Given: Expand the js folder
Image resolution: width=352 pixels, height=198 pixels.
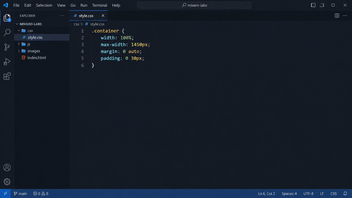Looking at the screenshot, I should coord(42,44).
